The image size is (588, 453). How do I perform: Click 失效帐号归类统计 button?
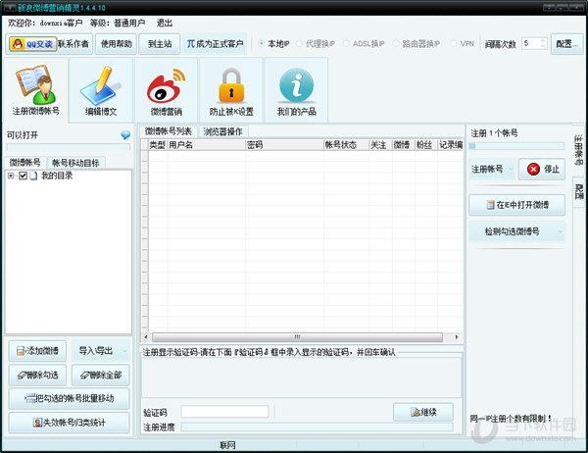(x=69, y=423)
